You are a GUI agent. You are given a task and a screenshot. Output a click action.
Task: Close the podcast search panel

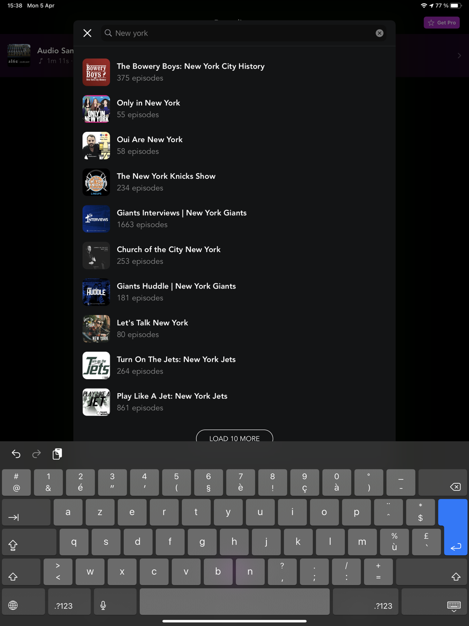[87, 33]
